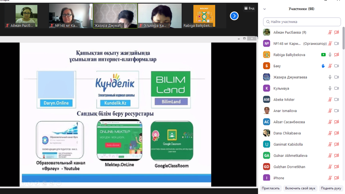Toggle Жазира Джуматаева's microphone icon
The height and width of the screenshot is (194, 345).
pyautogui.click(x=330, y=77)
